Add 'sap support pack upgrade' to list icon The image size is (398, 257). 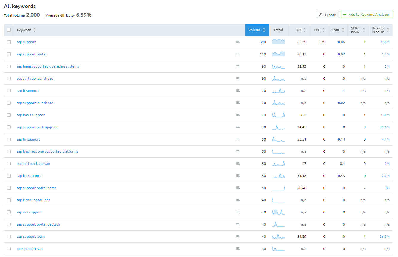[x=238, y=127]
